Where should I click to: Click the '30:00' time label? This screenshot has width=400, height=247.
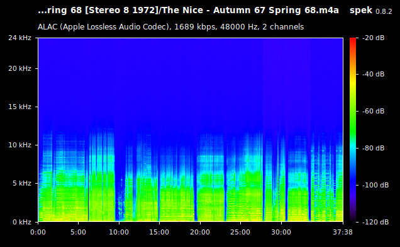[x=281, y=232]
